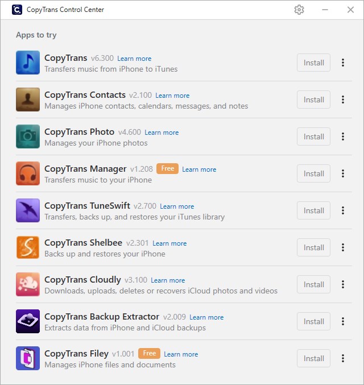Install CopyTrans Contacts
Viewport: 364px width, 385px height.
pos(313,100)
